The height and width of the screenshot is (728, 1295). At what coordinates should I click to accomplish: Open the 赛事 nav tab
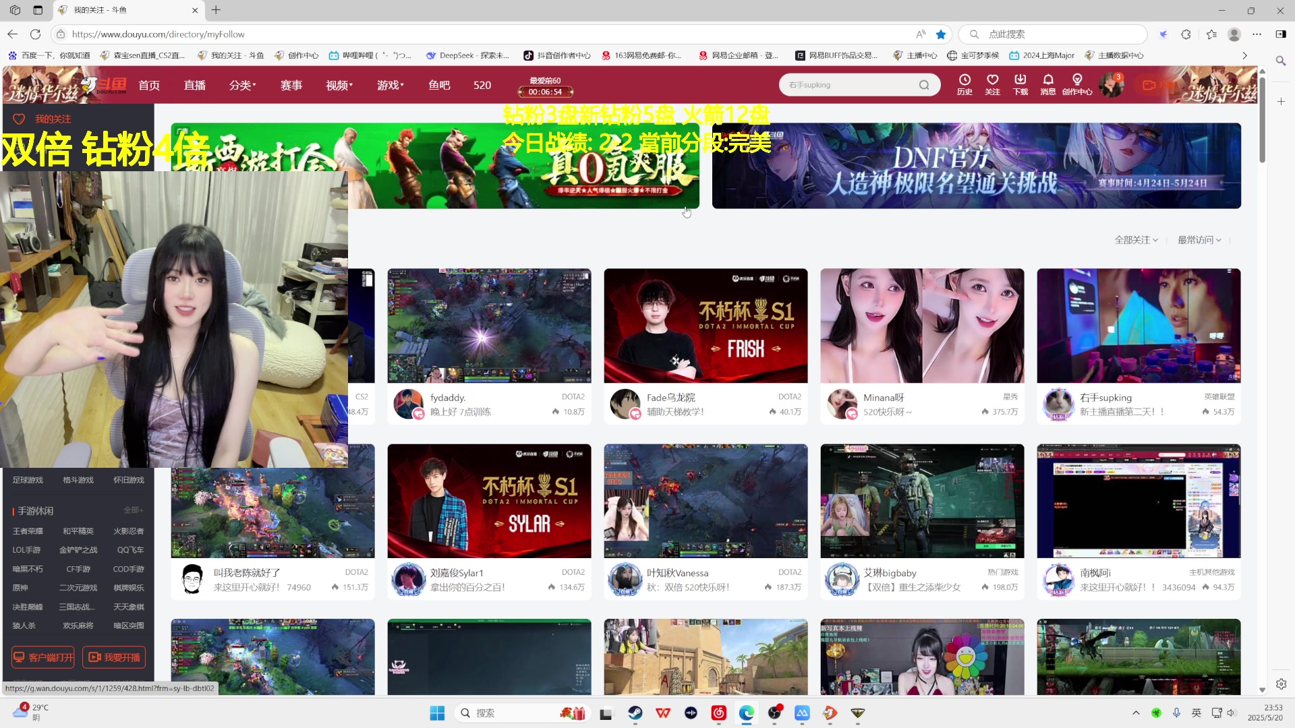point(291,85)
